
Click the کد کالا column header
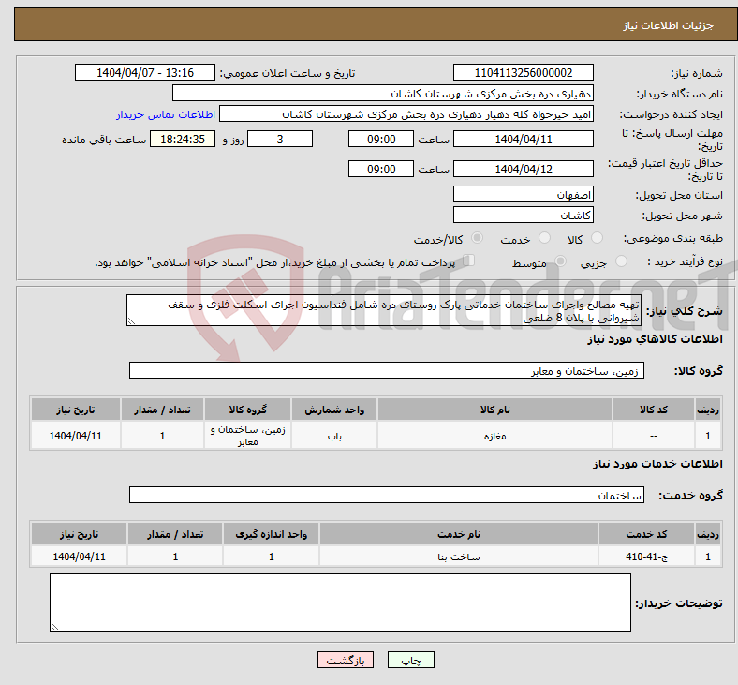click(654, 410)
